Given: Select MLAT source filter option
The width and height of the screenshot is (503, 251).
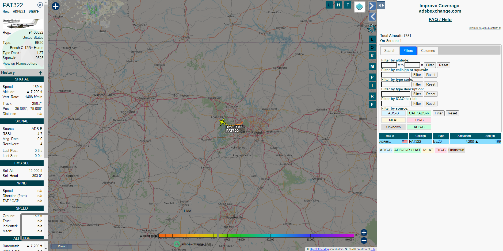Looking at the screenshot, I should (393, 120).
